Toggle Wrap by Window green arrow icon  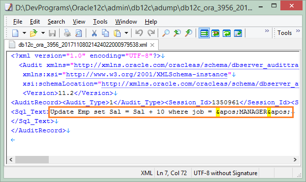[x=227, y=33]
